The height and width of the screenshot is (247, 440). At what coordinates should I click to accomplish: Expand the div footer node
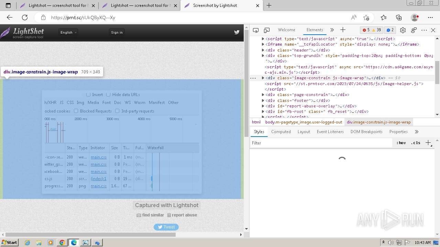point(263,101)
